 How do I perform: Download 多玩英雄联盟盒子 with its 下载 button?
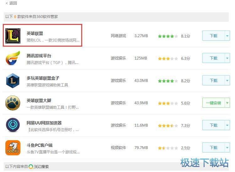(x=213, y=81)
